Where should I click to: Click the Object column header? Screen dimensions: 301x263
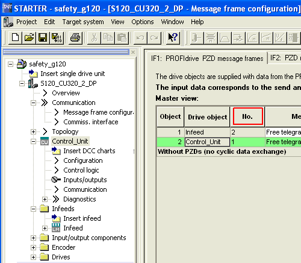pyautogui.click(x=170, y=116)
